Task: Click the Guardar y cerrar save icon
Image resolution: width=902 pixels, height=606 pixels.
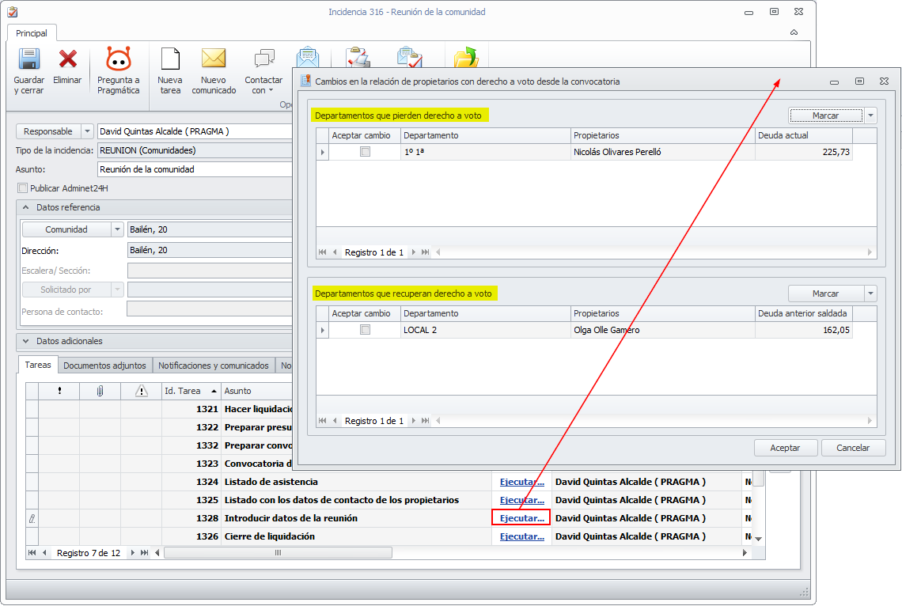Action: [x=29, y=60]
